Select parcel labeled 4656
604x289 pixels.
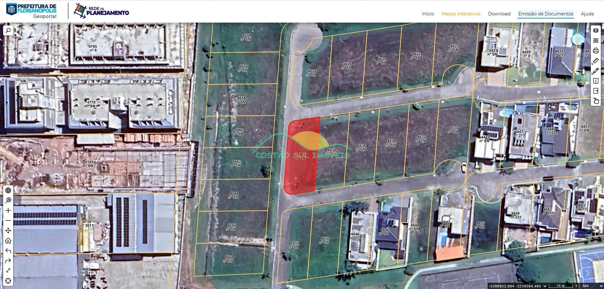coord(243,68)
